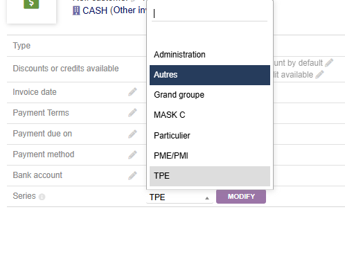
Task: Select the TPE list option
Action: pos(210,176)
